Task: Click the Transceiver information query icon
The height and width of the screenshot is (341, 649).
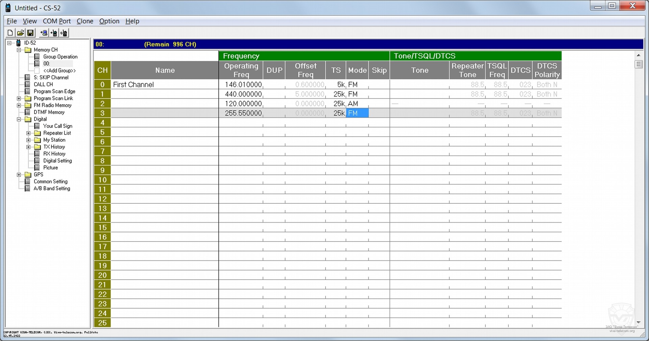Action: (64, 33)
